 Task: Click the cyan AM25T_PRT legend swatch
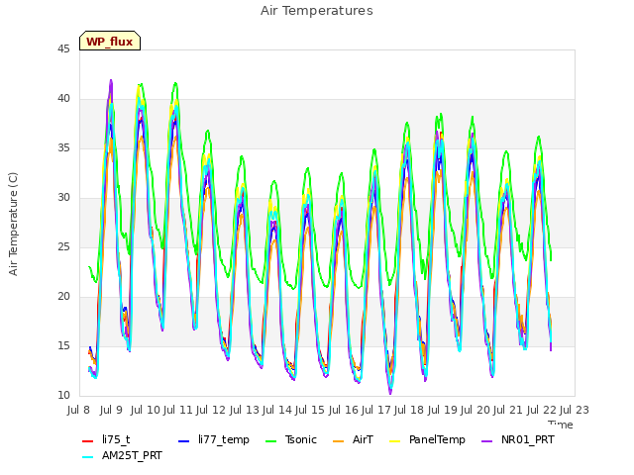(88, 457)
